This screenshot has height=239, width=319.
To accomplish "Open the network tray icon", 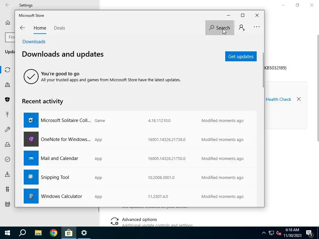I will click(x=271, y=233).
